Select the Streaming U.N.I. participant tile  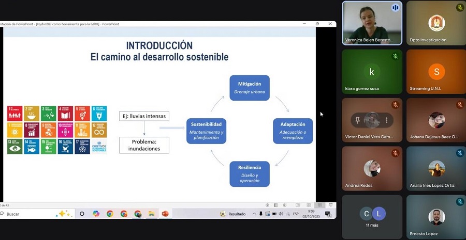pos(436,72)
